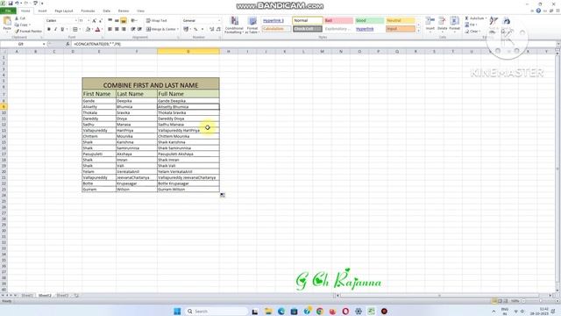Viewport: 561px width, 316px height.
Task: Click the Decrease Indent icon
Action: click(133, 29)
